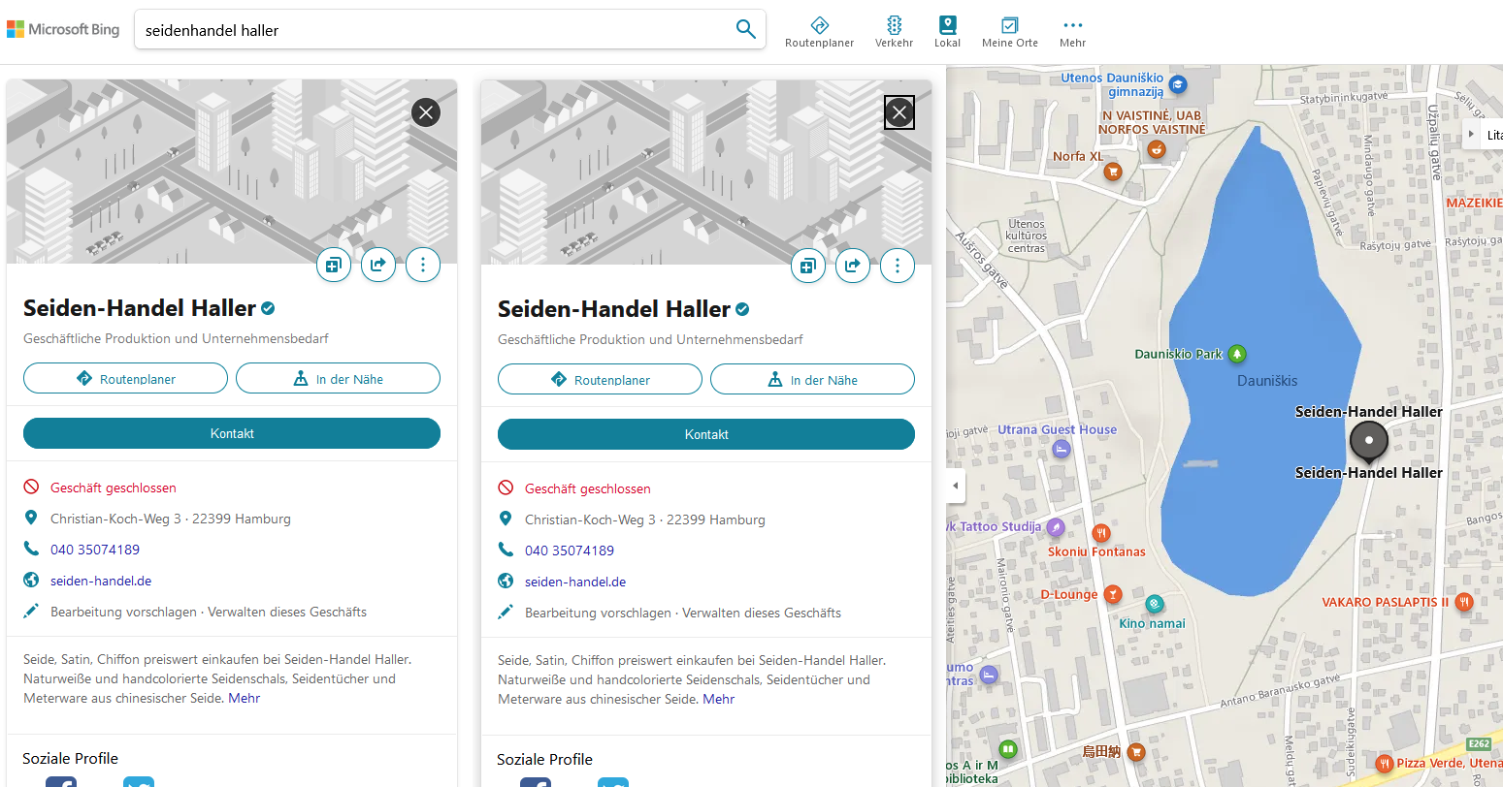Click the Dauniškis lake label on map
This screenshot has width=1503, height=787.
(1267, 381)
